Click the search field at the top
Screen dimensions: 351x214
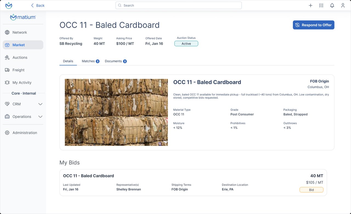coord(179,5)
